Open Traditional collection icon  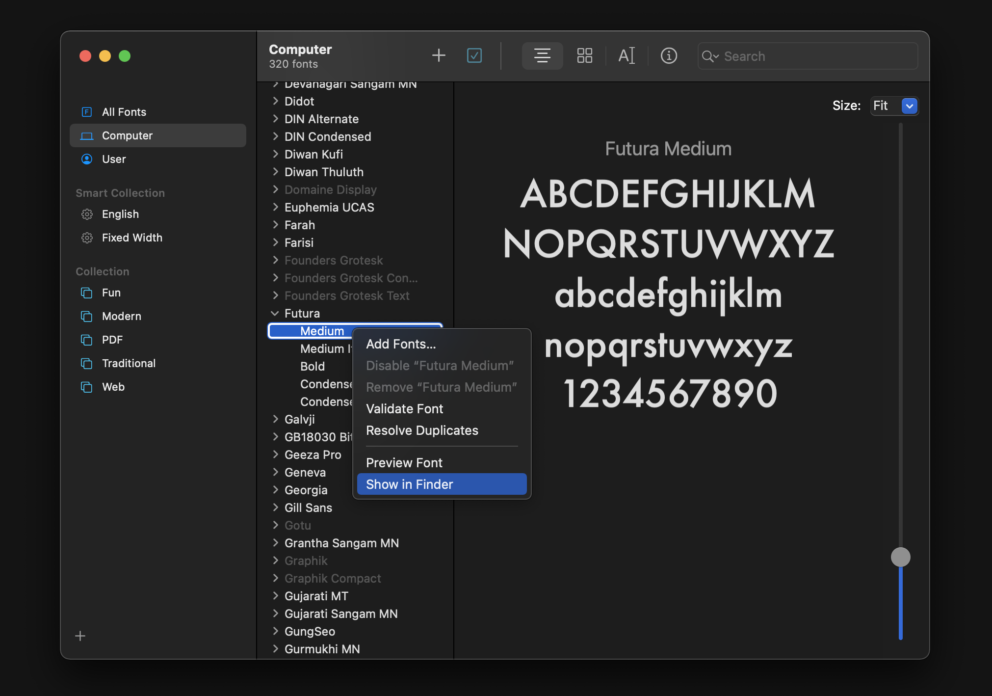[87, 364]
